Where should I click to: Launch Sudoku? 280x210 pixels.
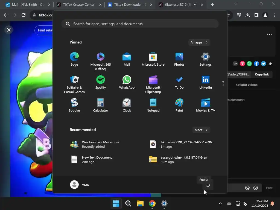(74, 105)
